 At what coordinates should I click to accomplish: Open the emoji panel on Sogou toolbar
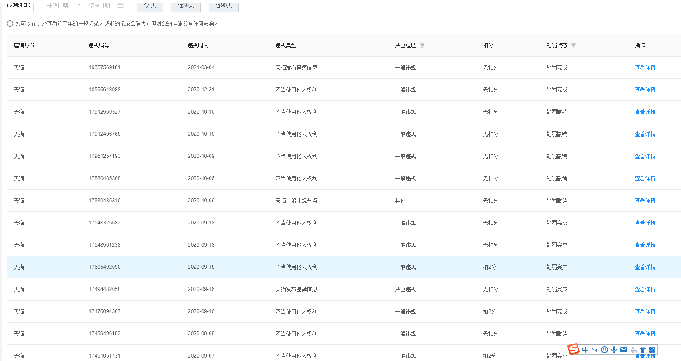click(604, 350)
